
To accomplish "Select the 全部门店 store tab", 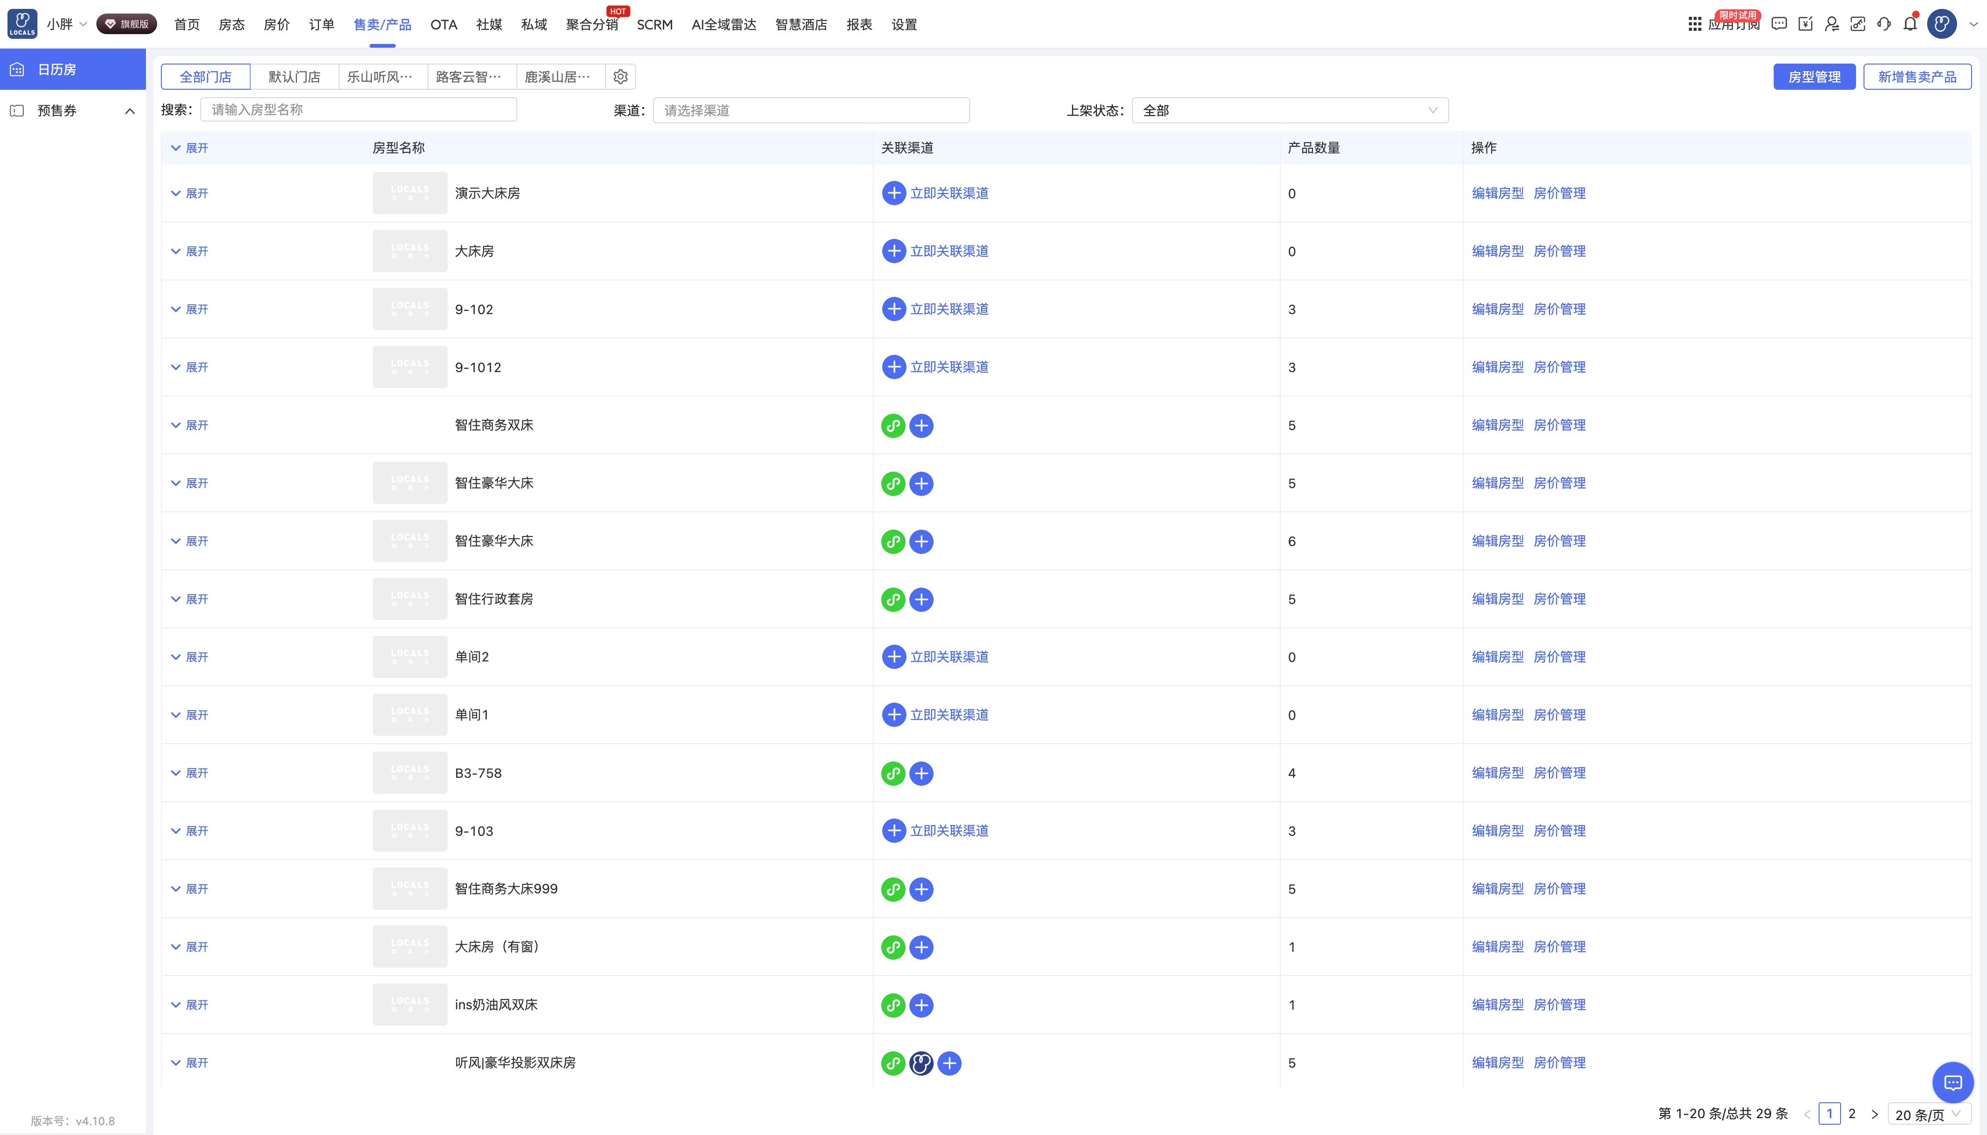I will pyautogui.click(x=206, y=76).
